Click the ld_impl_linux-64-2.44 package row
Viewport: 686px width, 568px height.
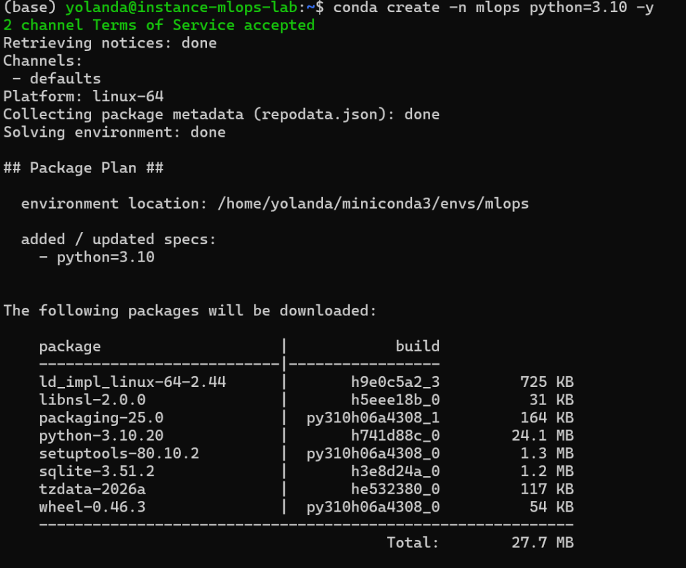[x=132, y=382]
